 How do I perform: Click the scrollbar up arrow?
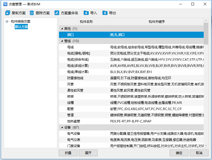tap(206, 20)
